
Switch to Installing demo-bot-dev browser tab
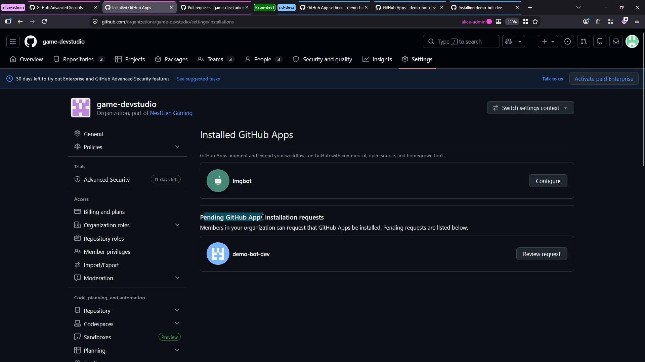pos(485,7)
